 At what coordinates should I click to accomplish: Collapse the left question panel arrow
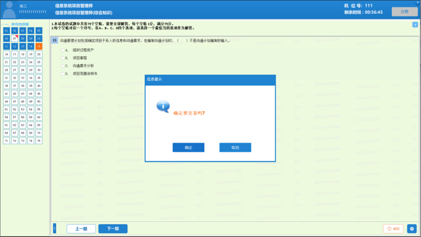point(54,229)
